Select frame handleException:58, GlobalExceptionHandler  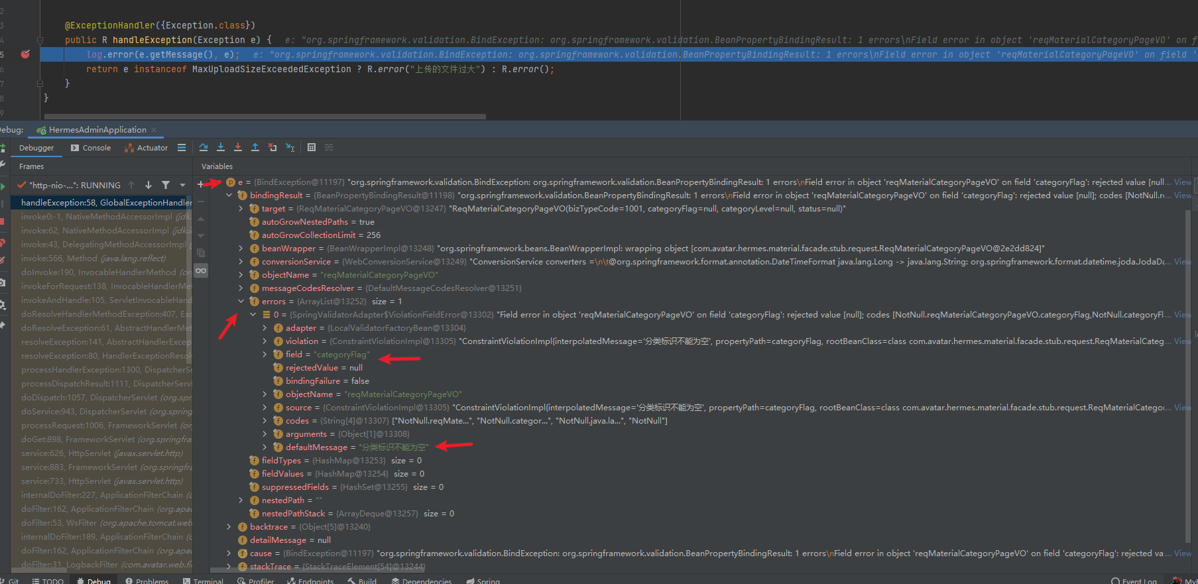pyautogui.click(x=102, y=203)
